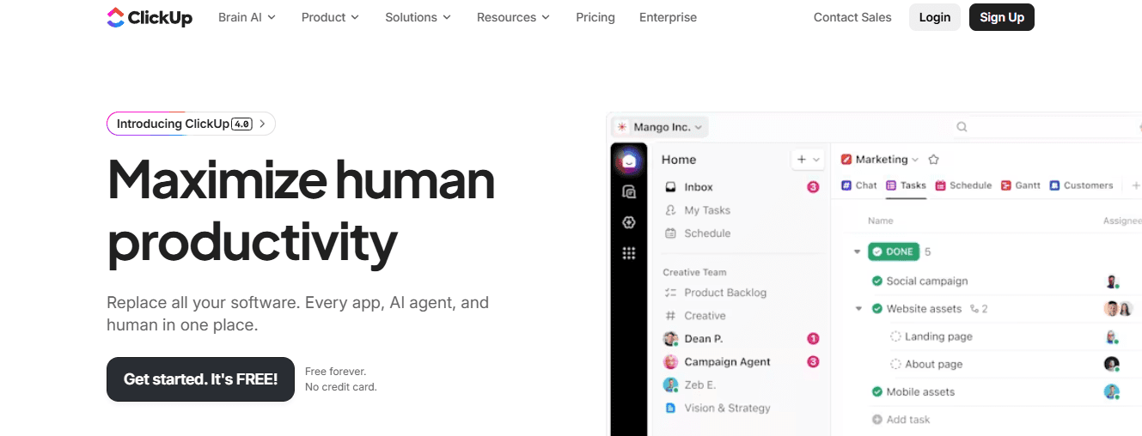The width and height of the screenshot is (1142, 436).
Task: Toggle the Social campaign status check
Action: 877,282
